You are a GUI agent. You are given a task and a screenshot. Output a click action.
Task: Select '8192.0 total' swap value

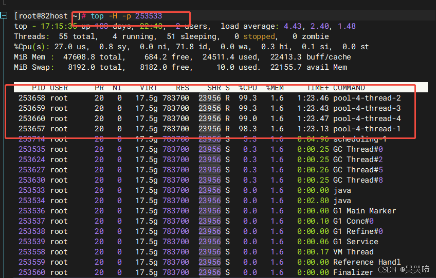95,67
